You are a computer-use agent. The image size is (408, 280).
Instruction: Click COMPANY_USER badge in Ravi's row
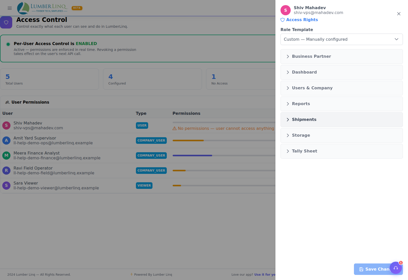151,171
